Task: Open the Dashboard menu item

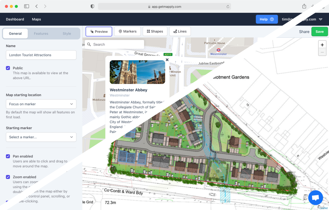Action: pos(15,19)
